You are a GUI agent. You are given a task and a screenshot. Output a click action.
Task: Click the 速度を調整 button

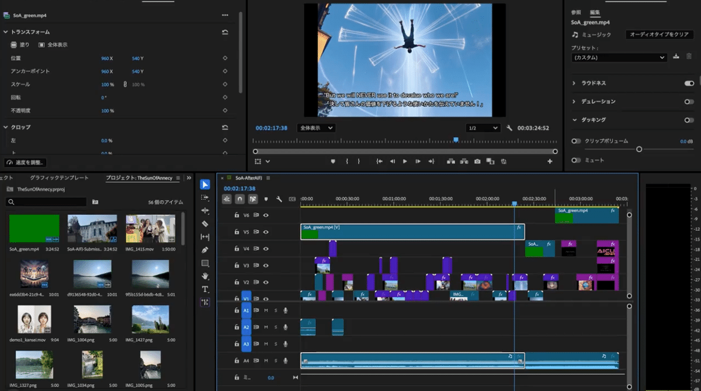coord(26,162)
